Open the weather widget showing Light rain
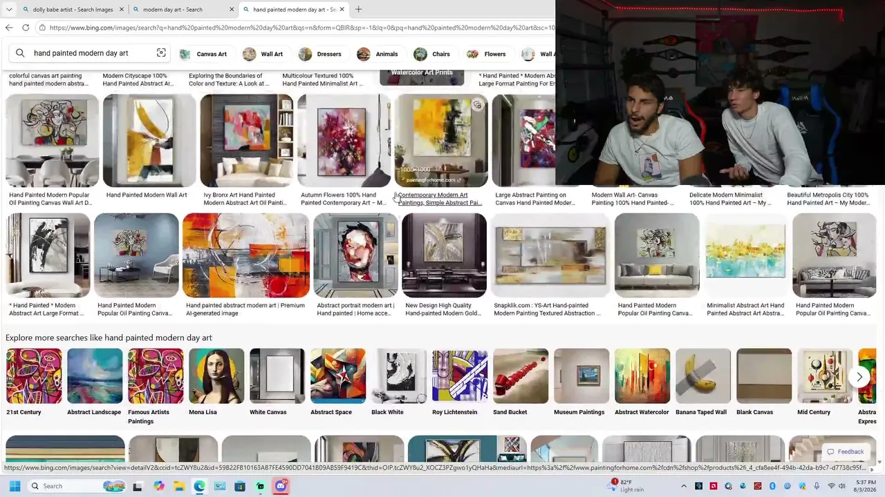The height and width of the screenshot is (497, 885). click(626, 486)
